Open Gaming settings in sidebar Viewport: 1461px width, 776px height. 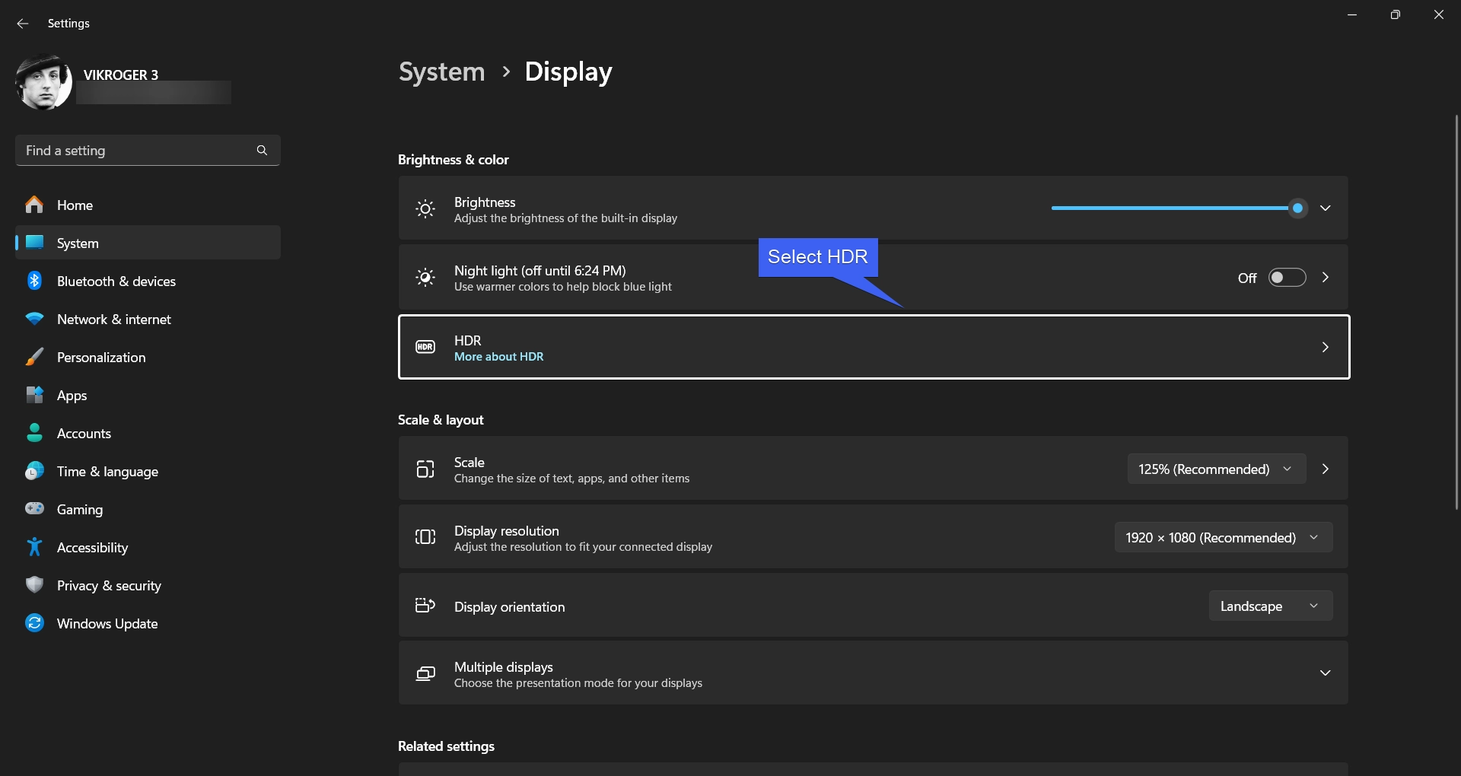tap(148, 509)
